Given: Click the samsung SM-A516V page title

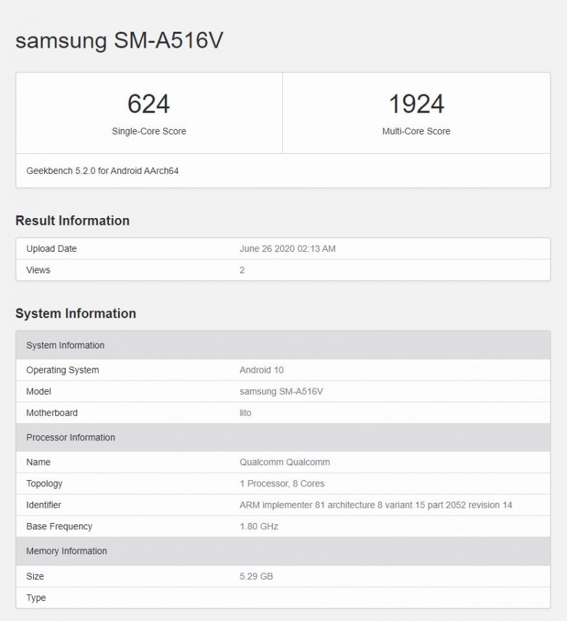Looking at the screenshot, I should click(x=119, y=41).
